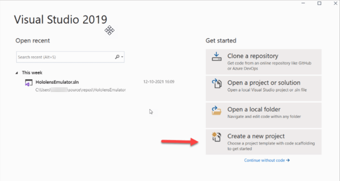Click the HololensEmulator.sln solution file icon
The height and width of the screenshot is (181, 340).
click(29, 83)
